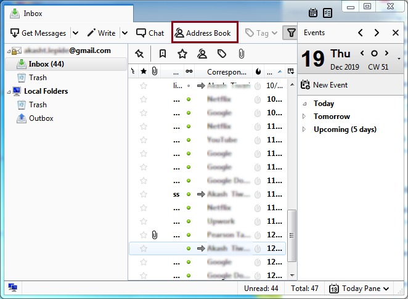
Task: Sort by junk status flame column
Action: (258, 72)
